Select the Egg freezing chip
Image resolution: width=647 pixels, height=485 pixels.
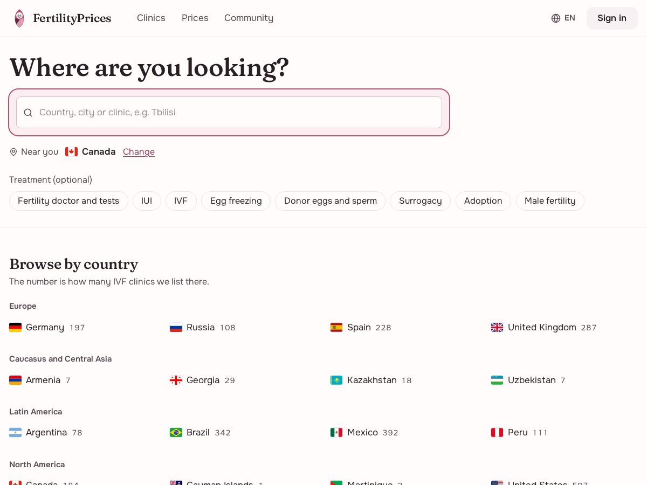[236, 201]
